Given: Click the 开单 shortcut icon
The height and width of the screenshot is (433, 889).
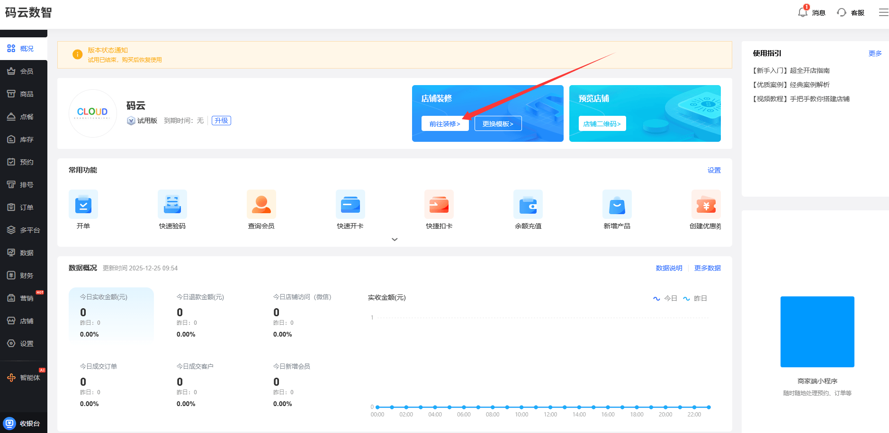Looking at the screenshot, I should [83, 204].
